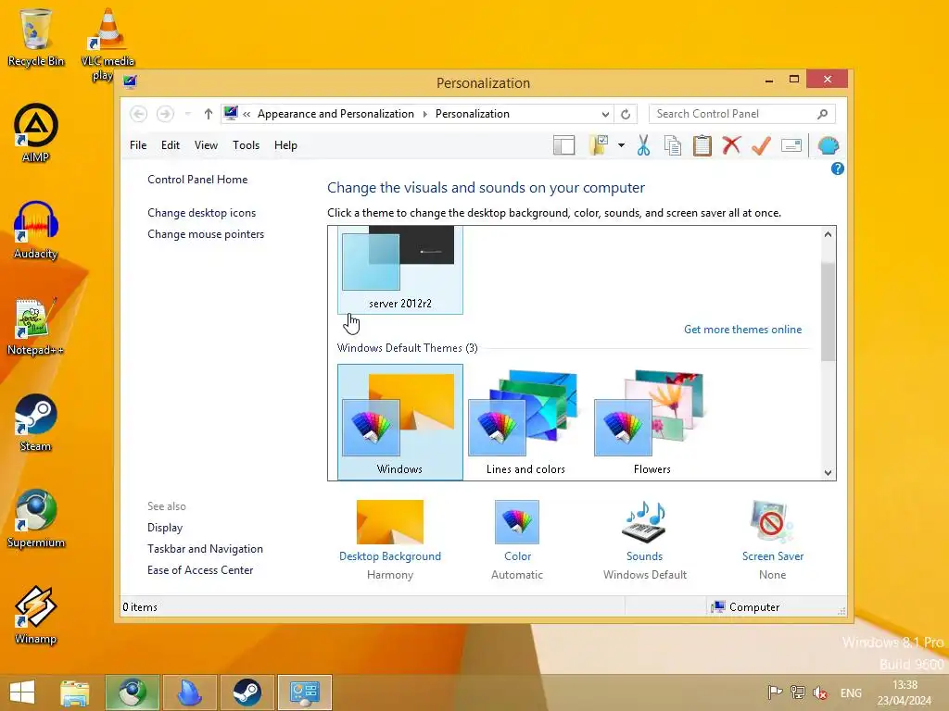Click the Desktop Background link
The height and width of the screenshot is (711, 949).
[x=390, y=556]
